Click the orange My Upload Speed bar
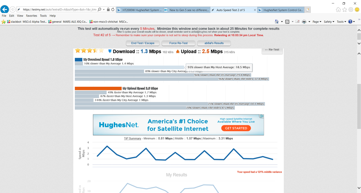This screenshot has width=361, height=193. click(98, 88)
